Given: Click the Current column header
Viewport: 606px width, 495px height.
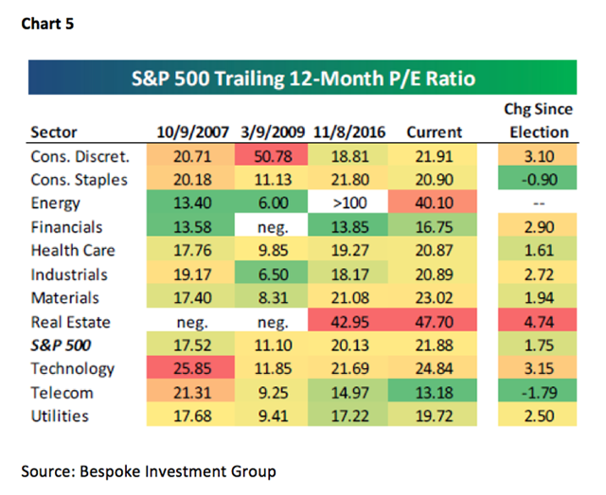Looking at the screenshot, I should (x=434, y=133).
